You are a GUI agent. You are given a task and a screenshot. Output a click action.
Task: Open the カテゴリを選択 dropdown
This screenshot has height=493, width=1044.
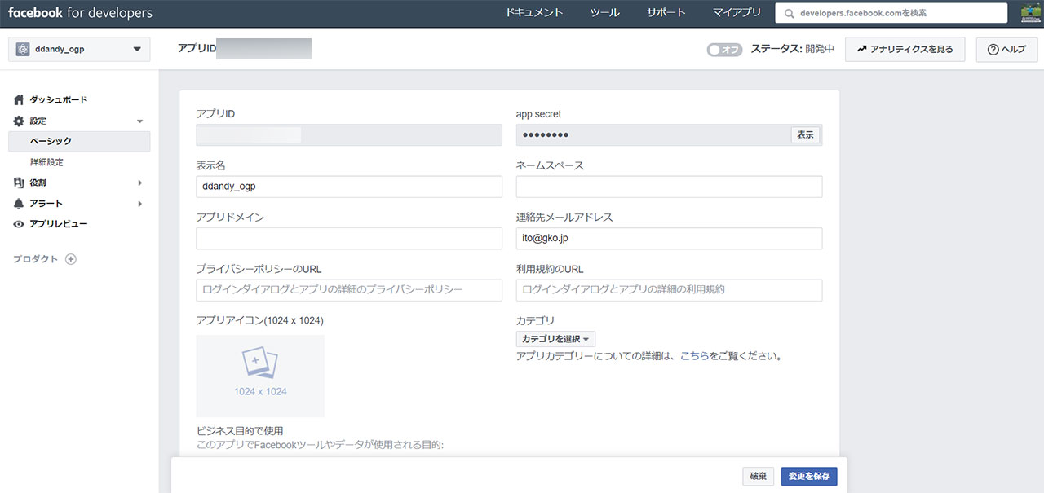pyautogui.click(x=555, y=339)
